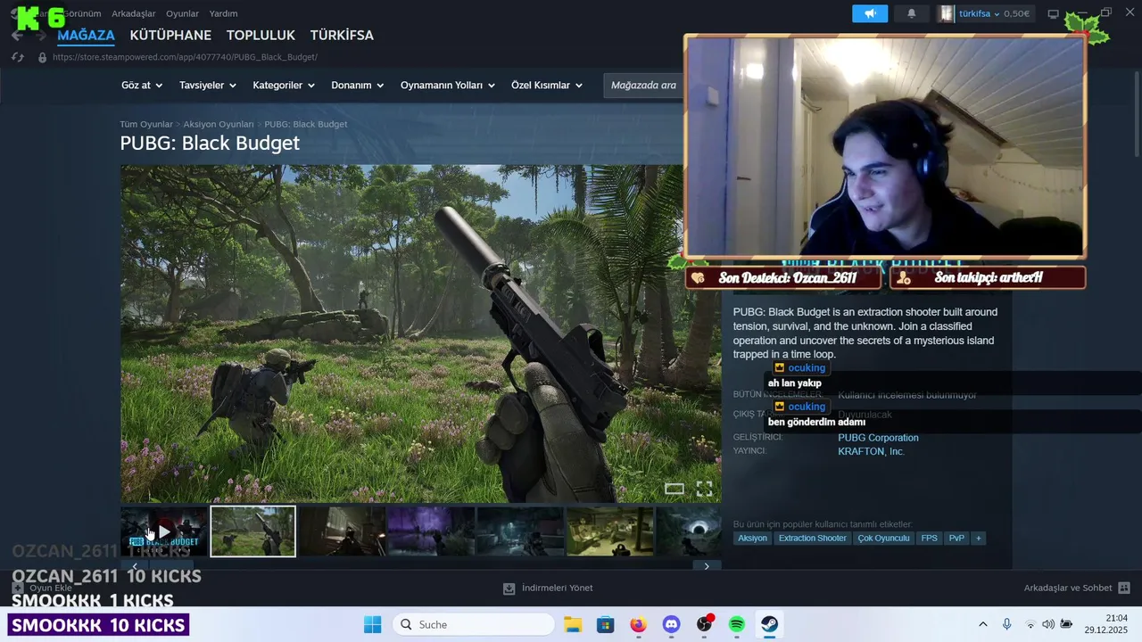1142x642 pixels.
Task: Click the Arkadaşlar ve Sohbet label
Action: pos(1068,588)
